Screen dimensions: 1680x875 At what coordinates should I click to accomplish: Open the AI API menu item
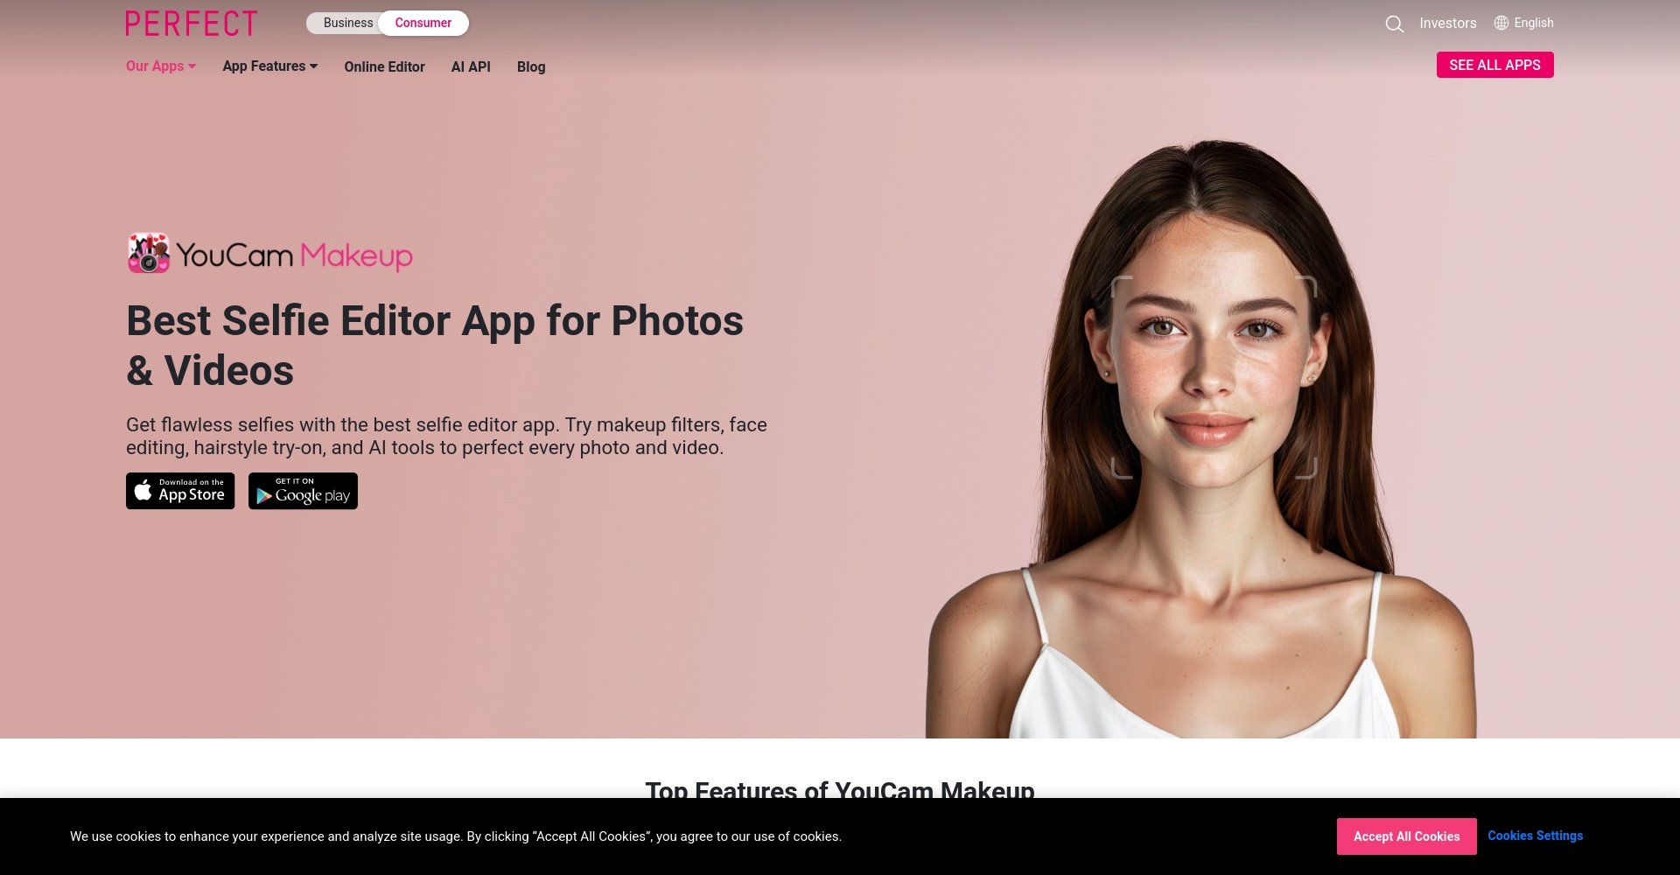point(471,66)
